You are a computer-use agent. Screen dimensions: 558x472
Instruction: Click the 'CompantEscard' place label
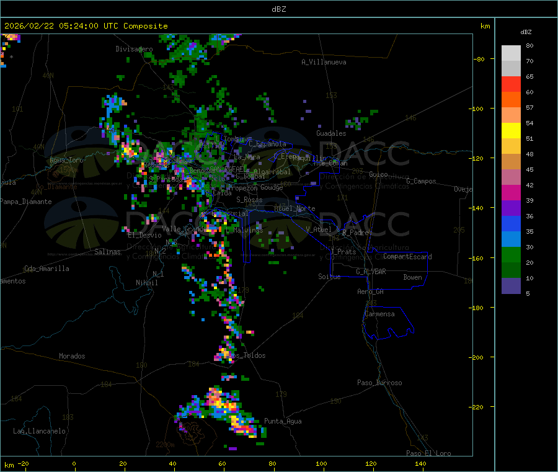tap(407, 257)
